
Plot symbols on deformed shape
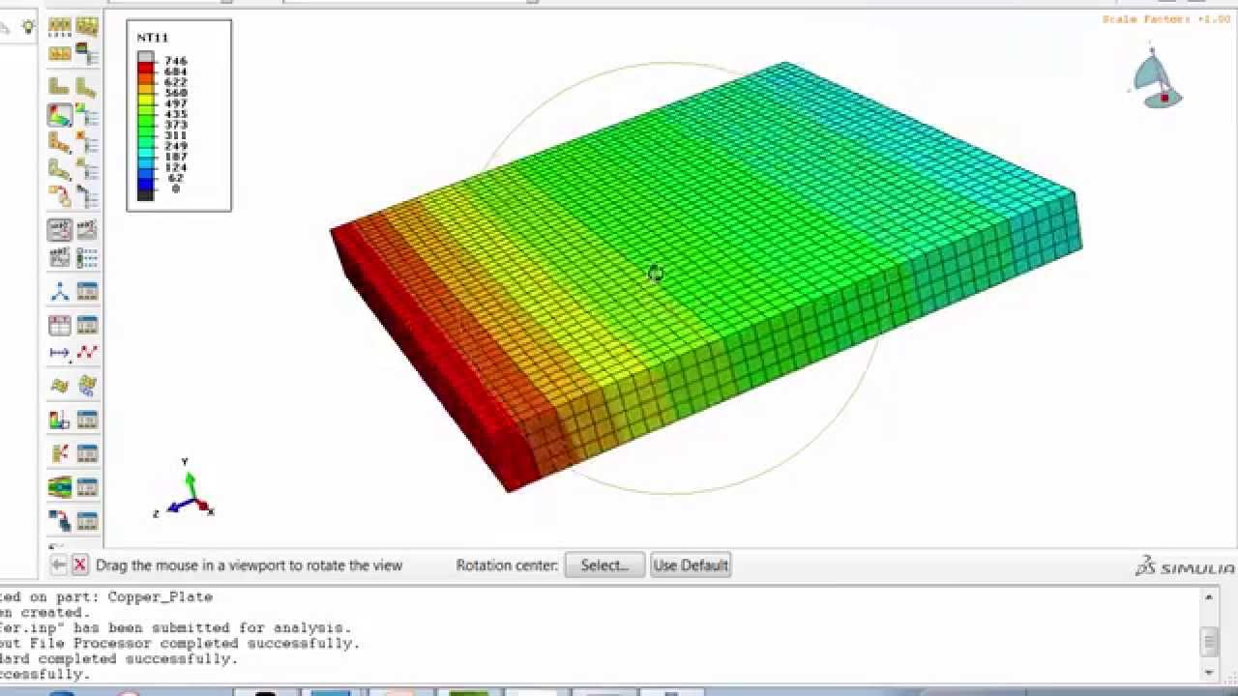pos(60,143)
